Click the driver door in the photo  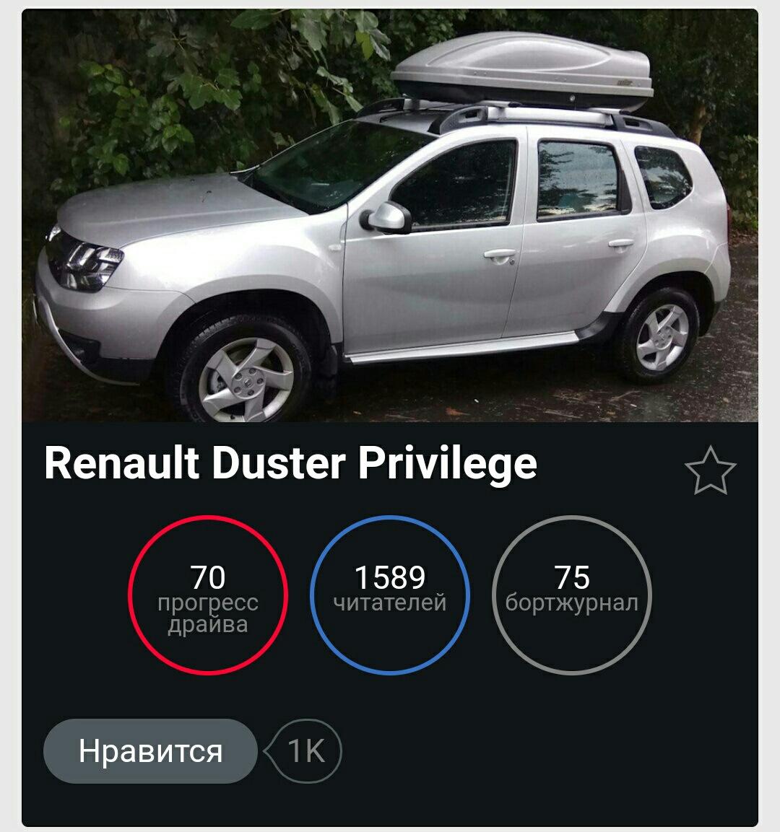point(433,244)
